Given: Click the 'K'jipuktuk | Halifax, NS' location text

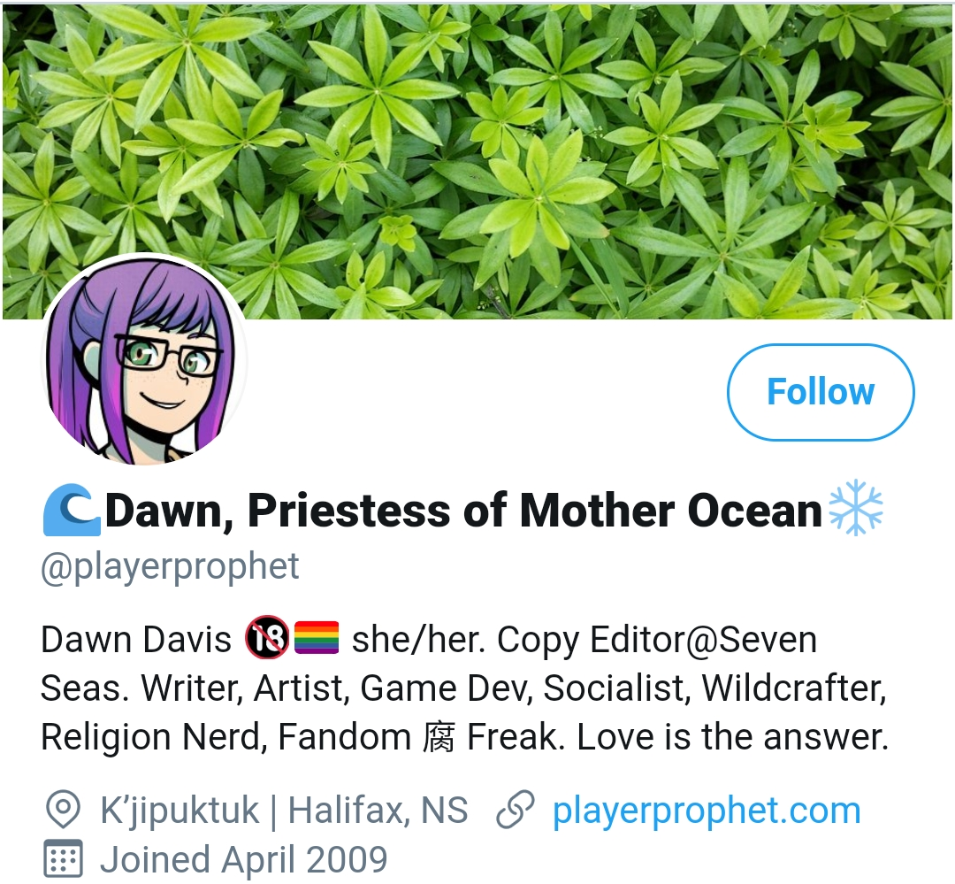Looking at the screenshot, I should click(x=284, y=811).
